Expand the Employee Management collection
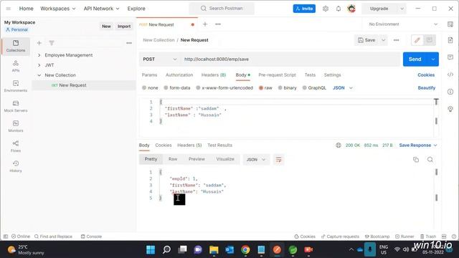Image resolution: width=459 pixels, height=258 pixels. 39,55
